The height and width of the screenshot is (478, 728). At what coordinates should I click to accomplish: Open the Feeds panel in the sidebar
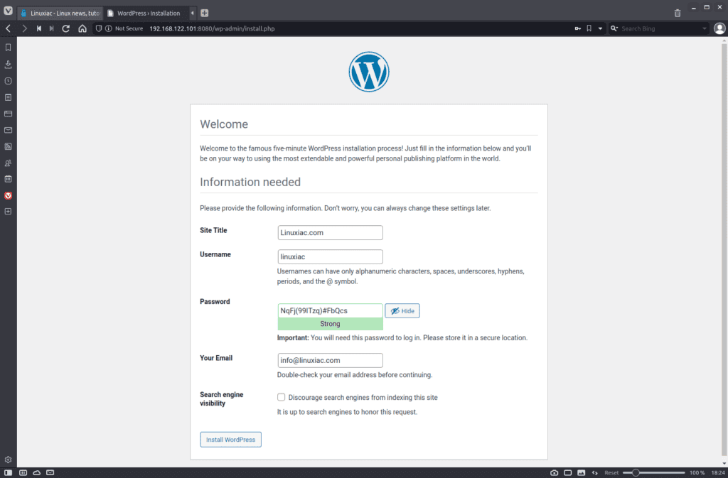[x=8, y=146]
